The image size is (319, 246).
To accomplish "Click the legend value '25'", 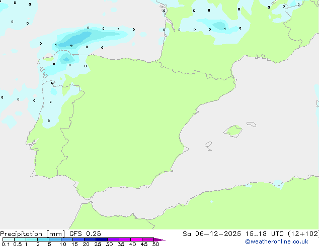I will [x=98, y=244].
